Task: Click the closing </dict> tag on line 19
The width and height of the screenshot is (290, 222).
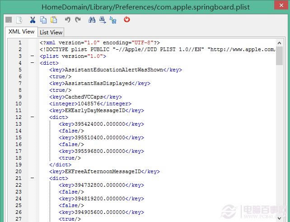Action: point(60,165)
